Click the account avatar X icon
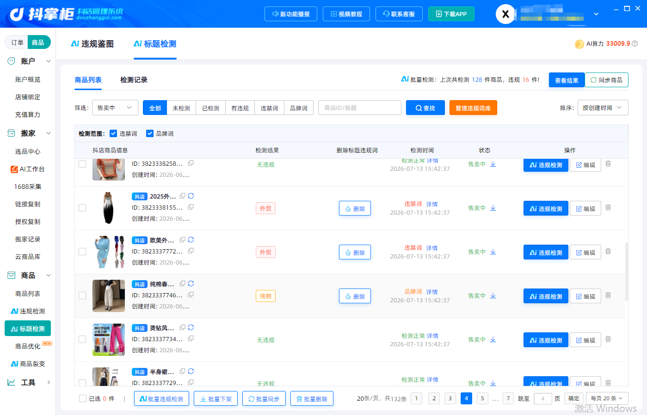This screenshot has width=647, height=415. pyautogui.click(x=505, y=14)
